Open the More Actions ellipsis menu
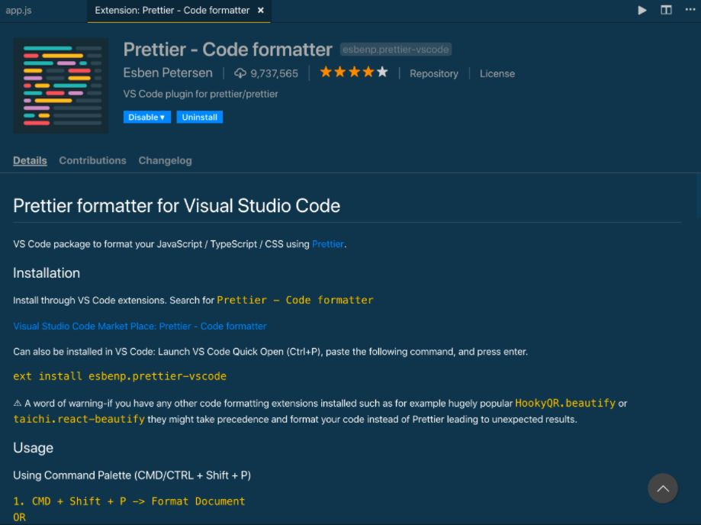The image size is (701, 525). pos(690,10)
